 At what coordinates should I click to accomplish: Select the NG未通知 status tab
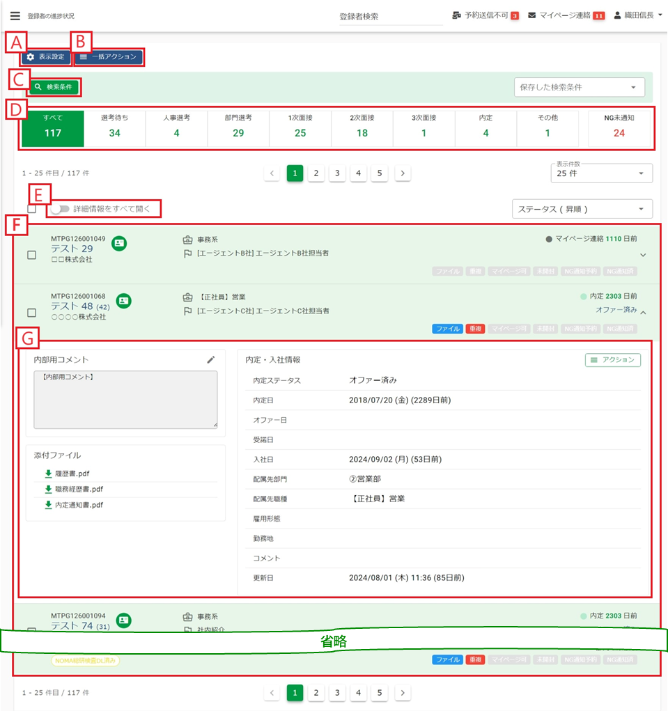click(x=619, y=127)
